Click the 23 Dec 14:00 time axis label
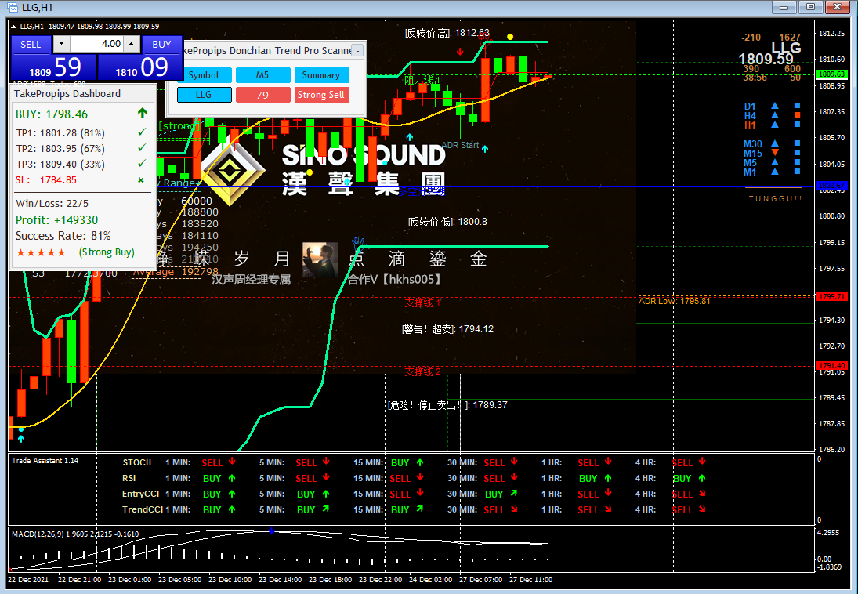The image size is (858, 594). tap(281, 579)
